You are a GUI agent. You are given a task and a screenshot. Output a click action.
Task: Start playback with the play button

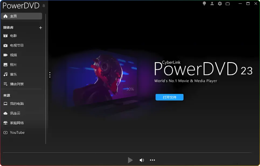[130, 160]
